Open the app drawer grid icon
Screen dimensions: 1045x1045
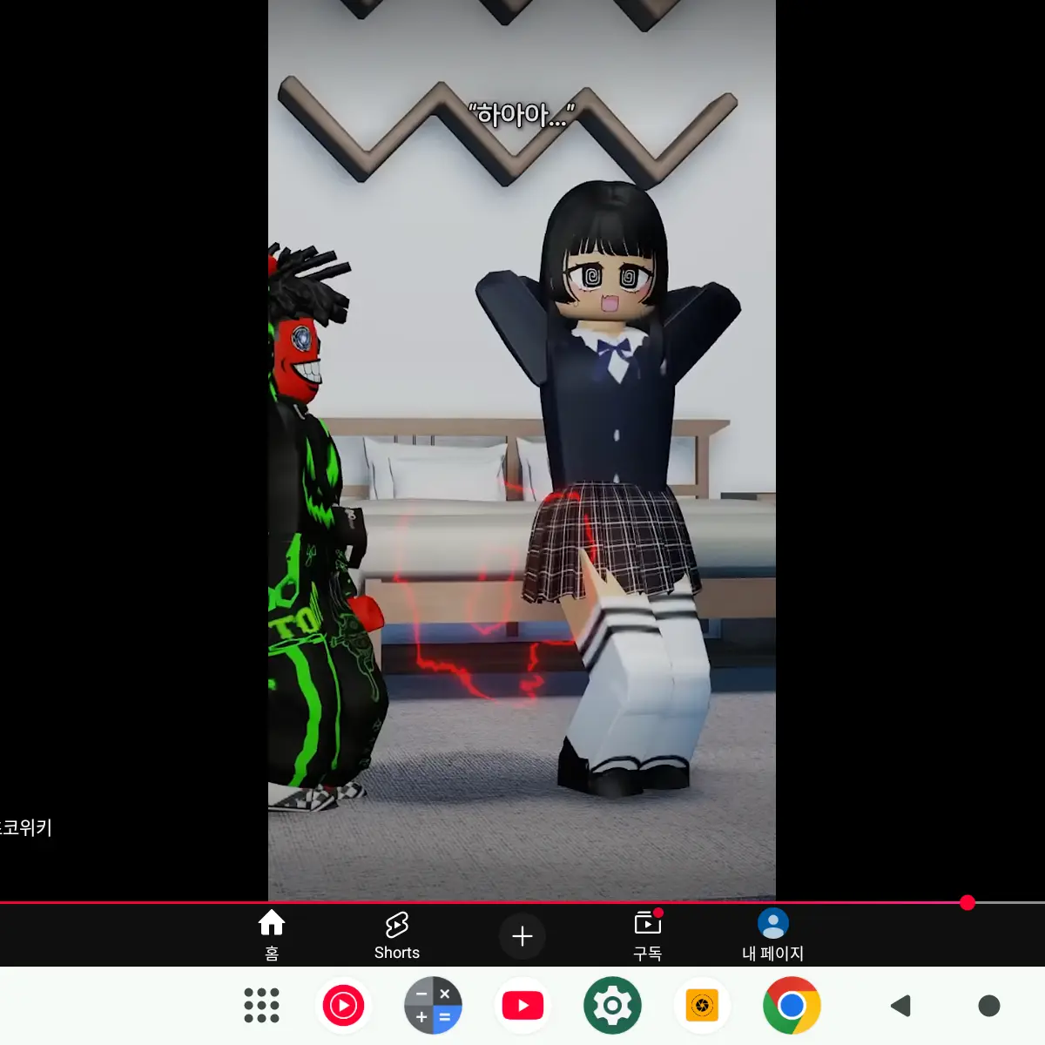click(261, 1006)
